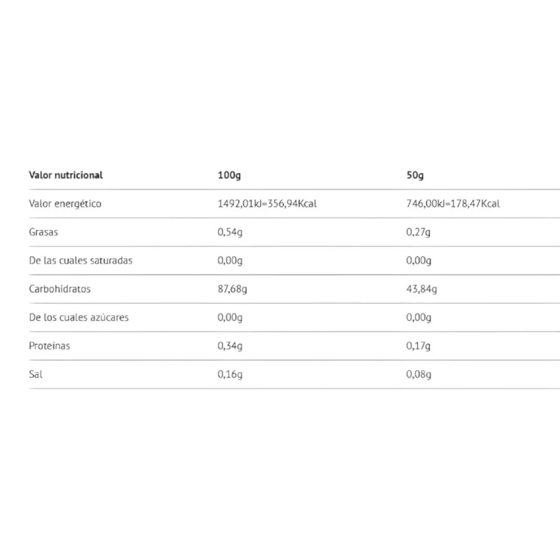Screen dimensions: 560x560
Task: Select the 50g column header
Action: (x=415, y=175)
